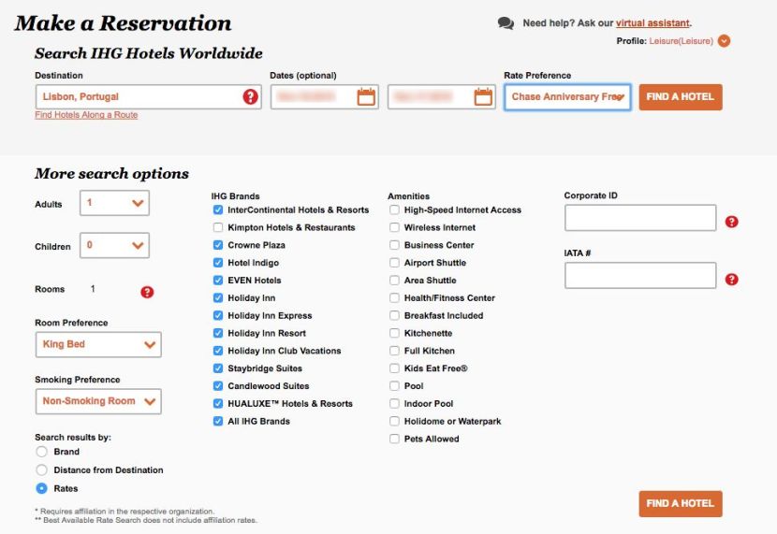
Task: Click the Rooms help question icon
Action: [147, 292]
